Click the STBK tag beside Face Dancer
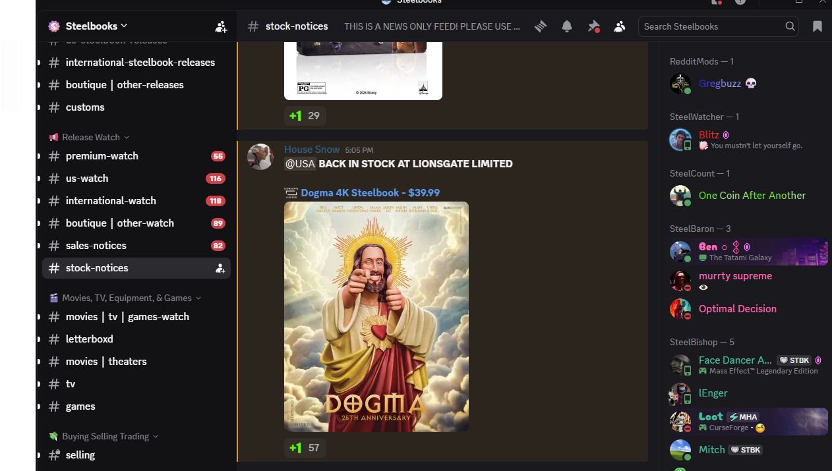 [x=794, y=360]
